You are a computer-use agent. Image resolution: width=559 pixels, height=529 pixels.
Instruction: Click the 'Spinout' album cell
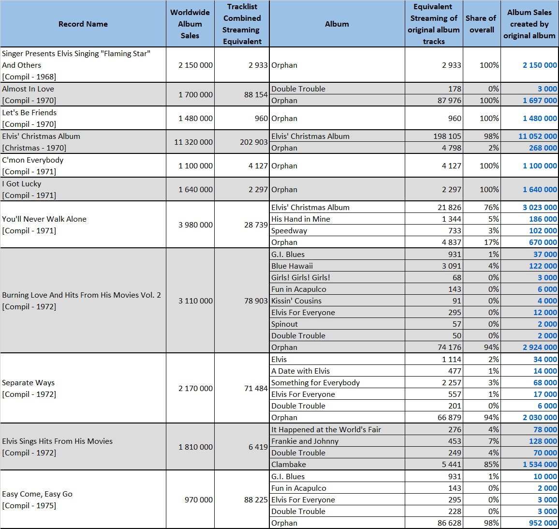(x=337, y=324)
